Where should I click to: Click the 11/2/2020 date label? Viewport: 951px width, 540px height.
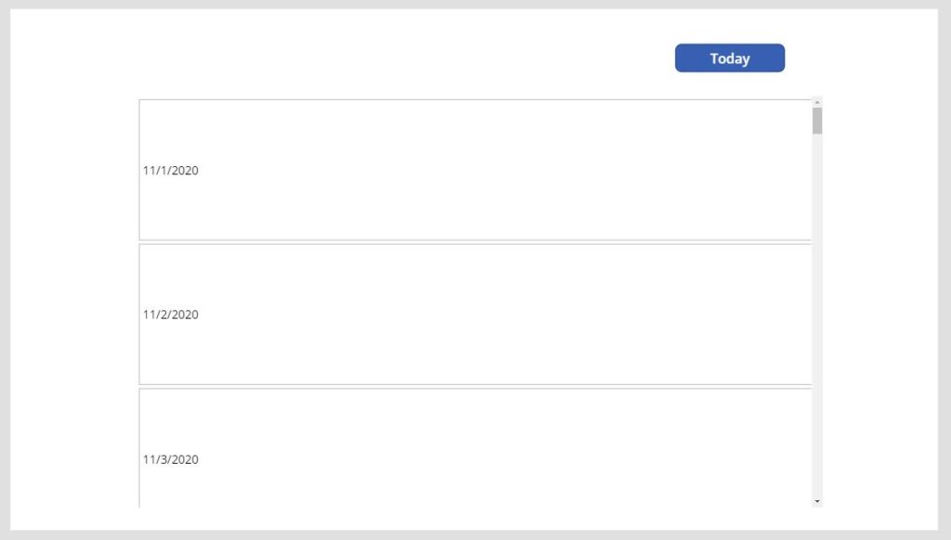[170, 314]
